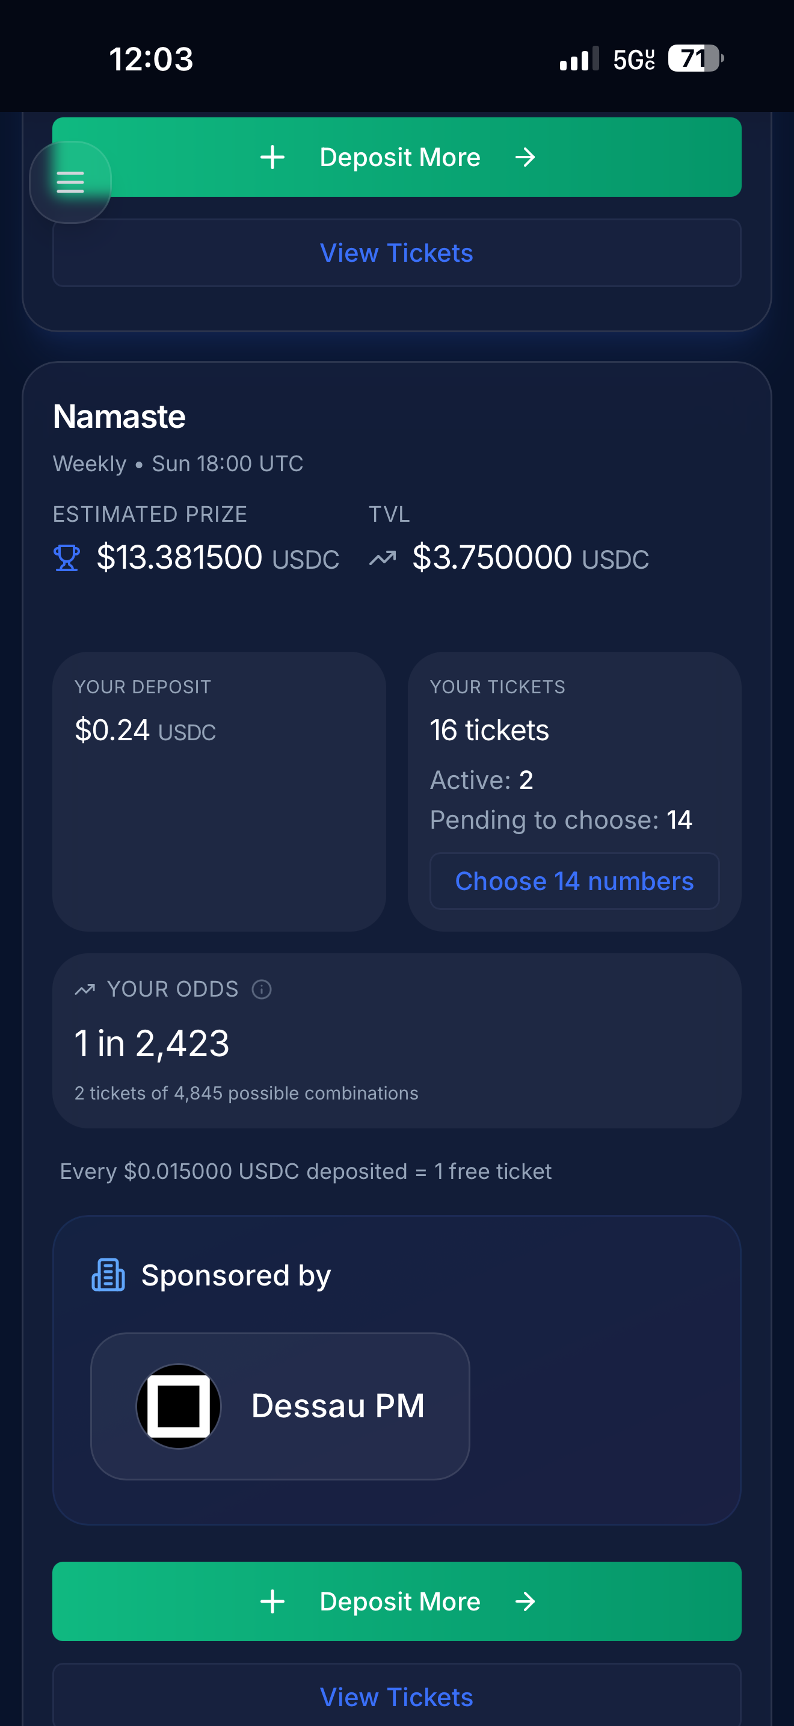Tap the Namaste pool title
Viewport: 794px width, 1726px height.
tap(119, 417)
